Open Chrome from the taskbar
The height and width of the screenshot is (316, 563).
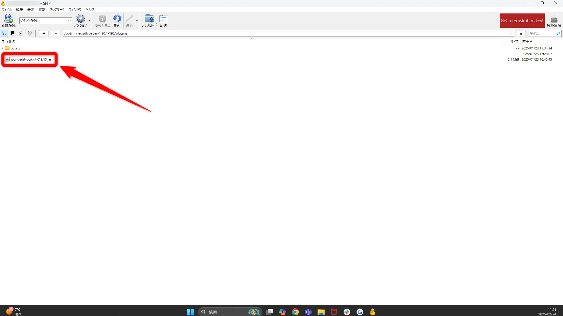point(295,312)
